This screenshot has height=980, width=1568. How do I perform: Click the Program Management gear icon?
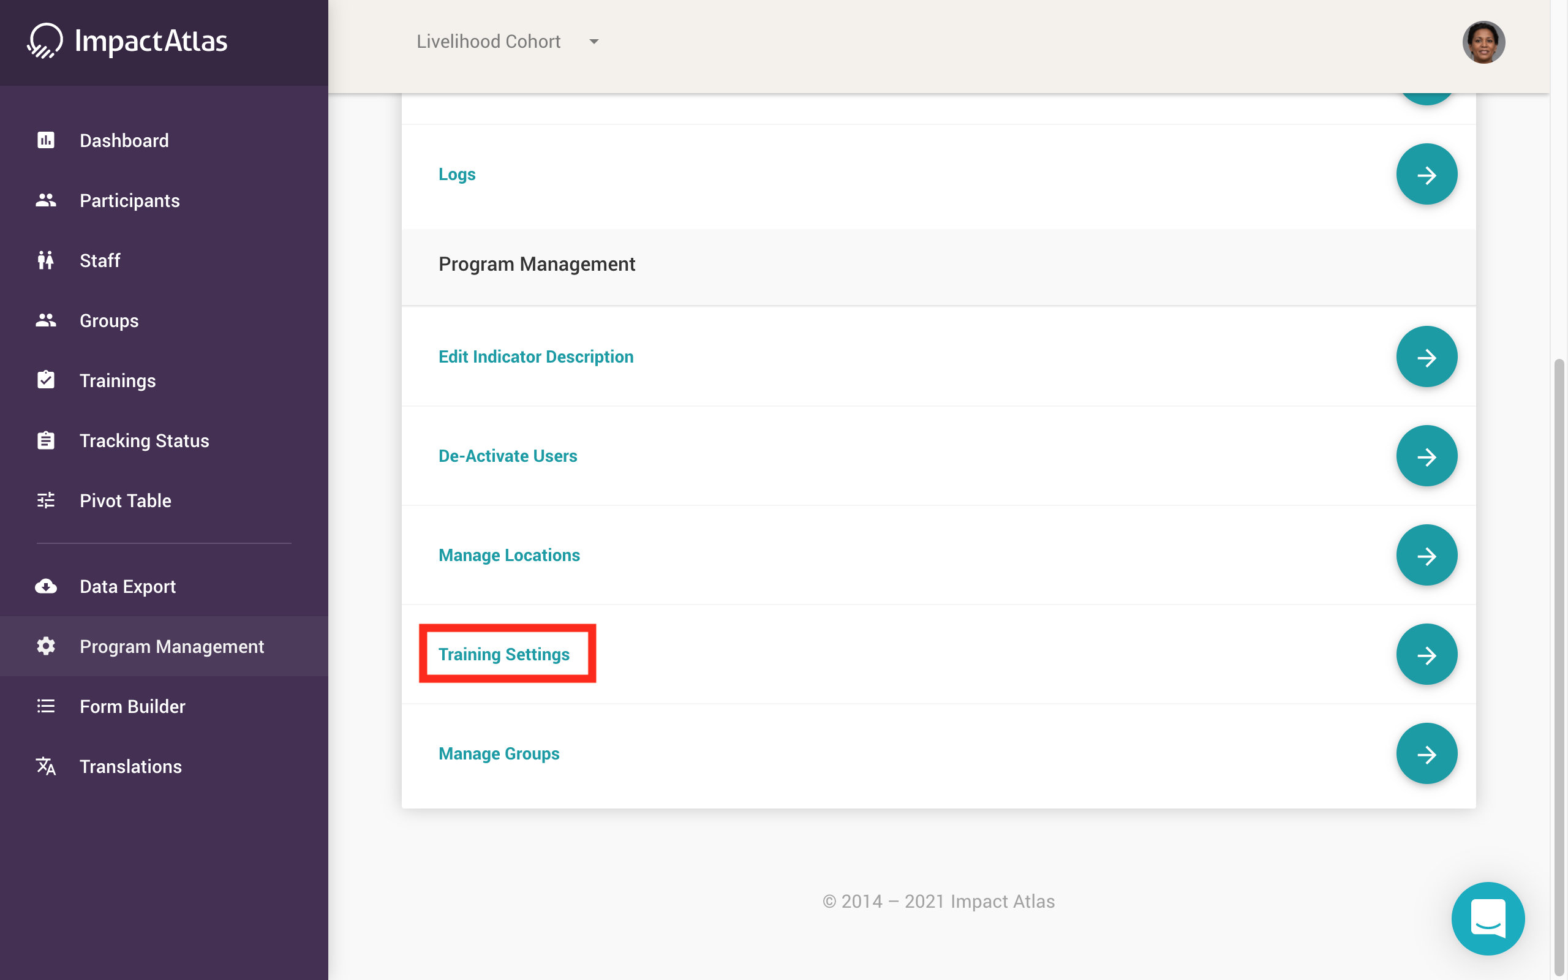click(x=45, y=646)
